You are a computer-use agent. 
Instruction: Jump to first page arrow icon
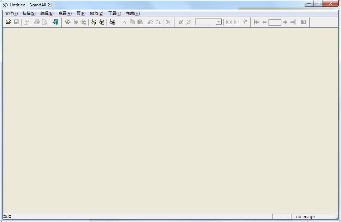256,22
